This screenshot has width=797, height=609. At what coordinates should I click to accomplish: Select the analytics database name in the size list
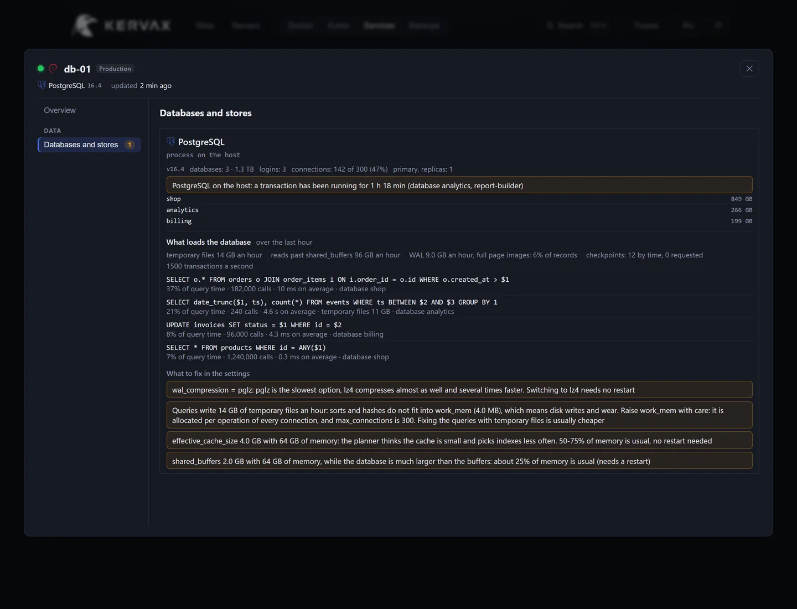[183, 210]
